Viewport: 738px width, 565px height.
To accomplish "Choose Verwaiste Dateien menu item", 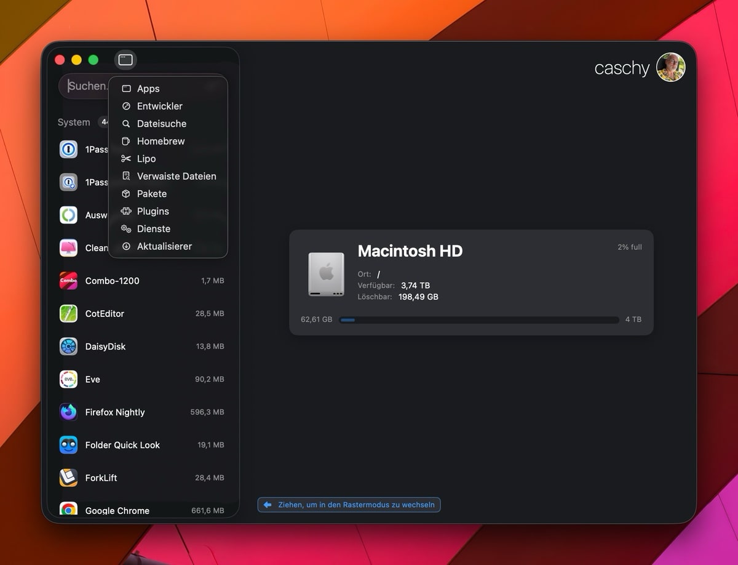I will (x=176, y=176).
